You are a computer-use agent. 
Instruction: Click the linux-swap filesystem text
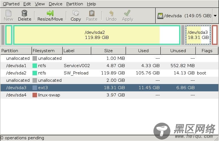(x=49, y=95)
